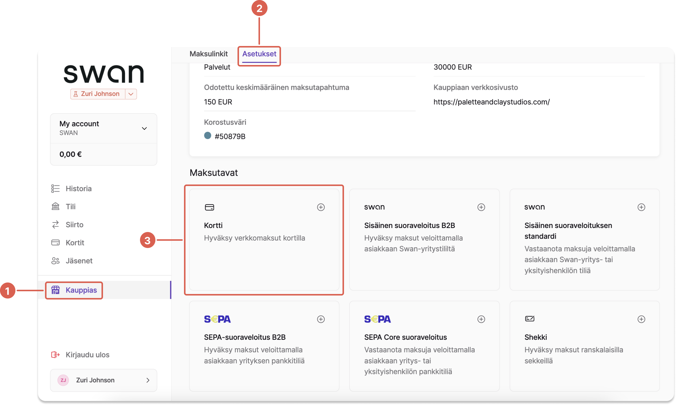The height and width of the screenshot is (405, 676).
Task: Click the Kortit card icon in sidebar
Action: (55, 242)
